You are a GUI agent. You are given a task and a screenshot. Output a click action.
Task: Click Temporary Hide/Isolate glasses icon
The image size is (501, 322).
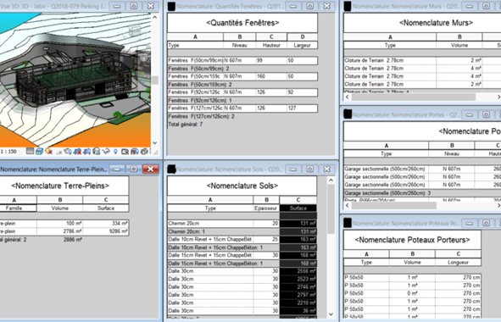pyautogui.click(x=106, y=152)
